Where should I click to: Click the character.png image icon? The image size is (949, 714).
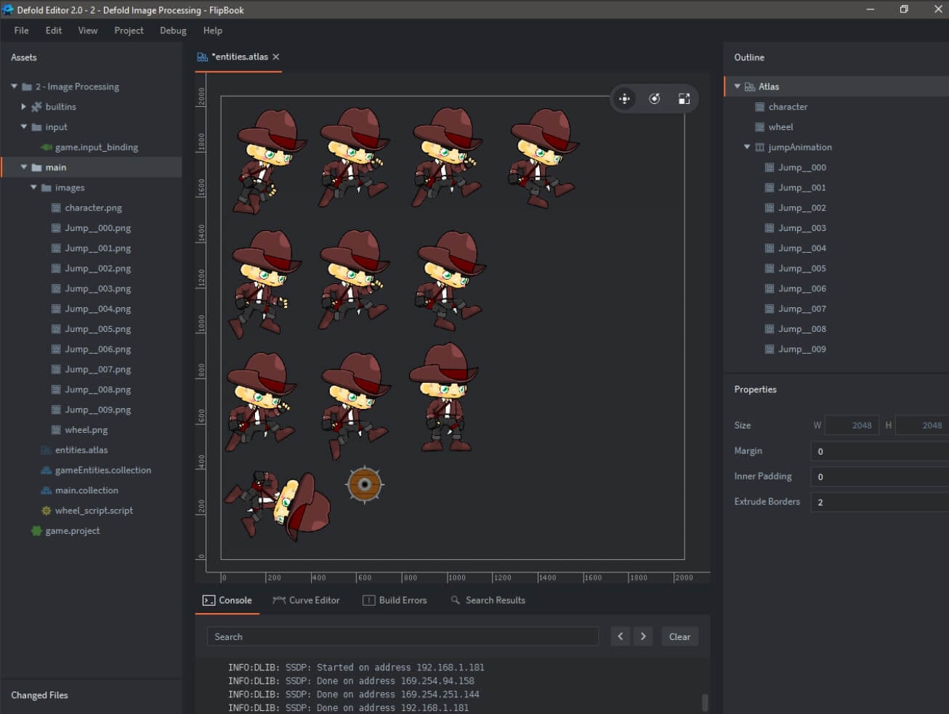56,208
